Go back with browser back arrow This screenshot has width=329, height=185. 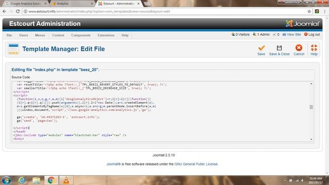click(5, 11)
